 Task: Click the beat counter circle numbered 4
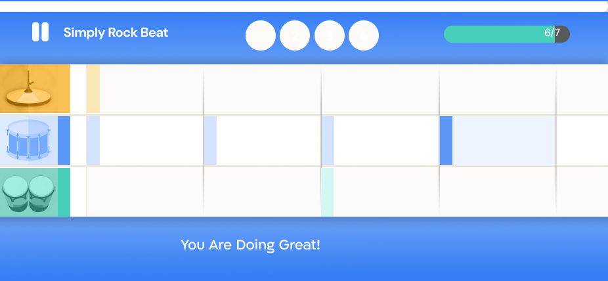click(364, 35)
